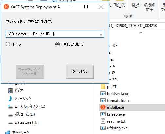Click the 削除 ribbon button in Explorer
This screenshot has width=165, height=134.
pos(136,5)
